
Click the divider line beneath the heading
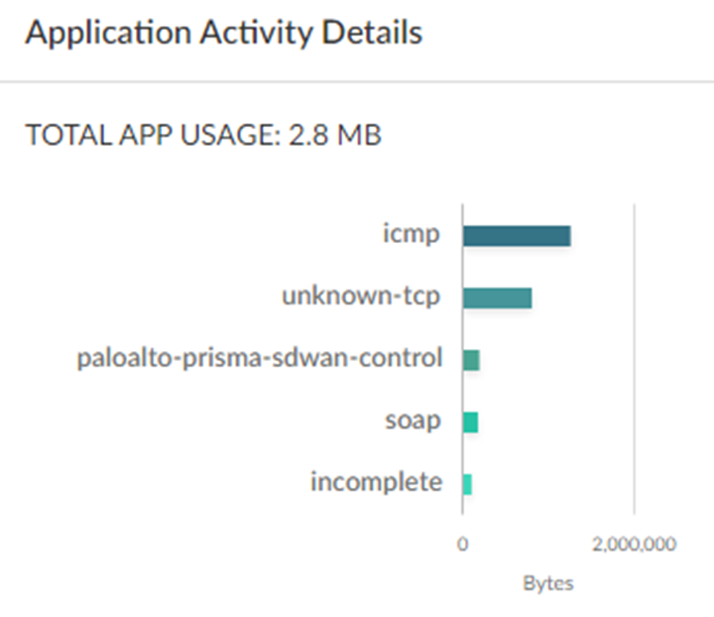pos(357,81)
